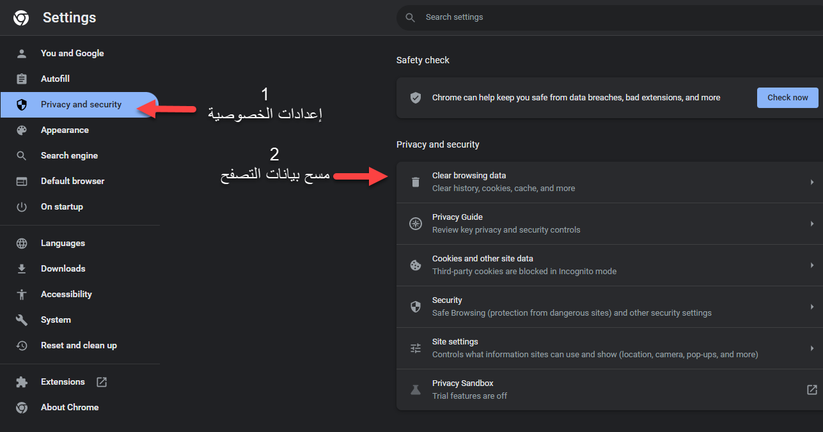Screen dimensions: 823x432
Task: Click the Extensions puzzle piece icon
Action: pyautogui.click(x=22, y=382)
